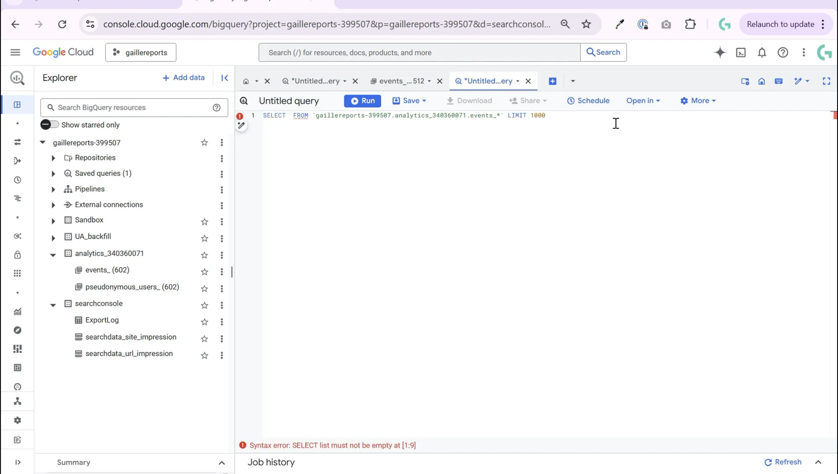838x474 pixels.
Task: Star the ExportLog table
Action: click(204, 322)
